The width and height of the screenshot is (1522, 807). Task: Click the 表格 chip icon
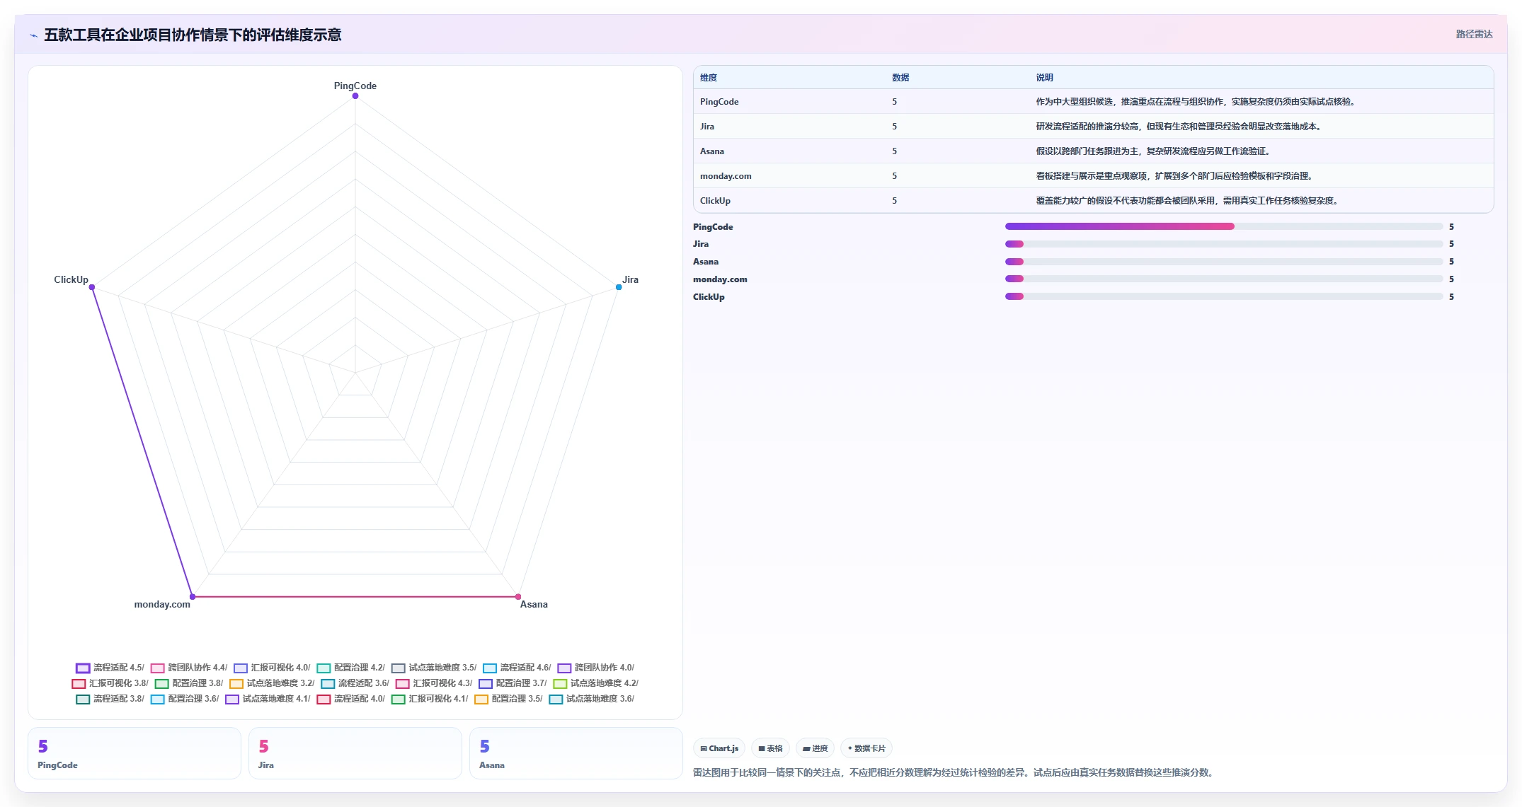pyautogui.click(x=762, y=748)
